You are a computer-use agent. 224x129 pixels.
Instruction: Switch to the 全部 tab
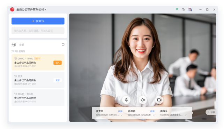[x=21, y=45]
